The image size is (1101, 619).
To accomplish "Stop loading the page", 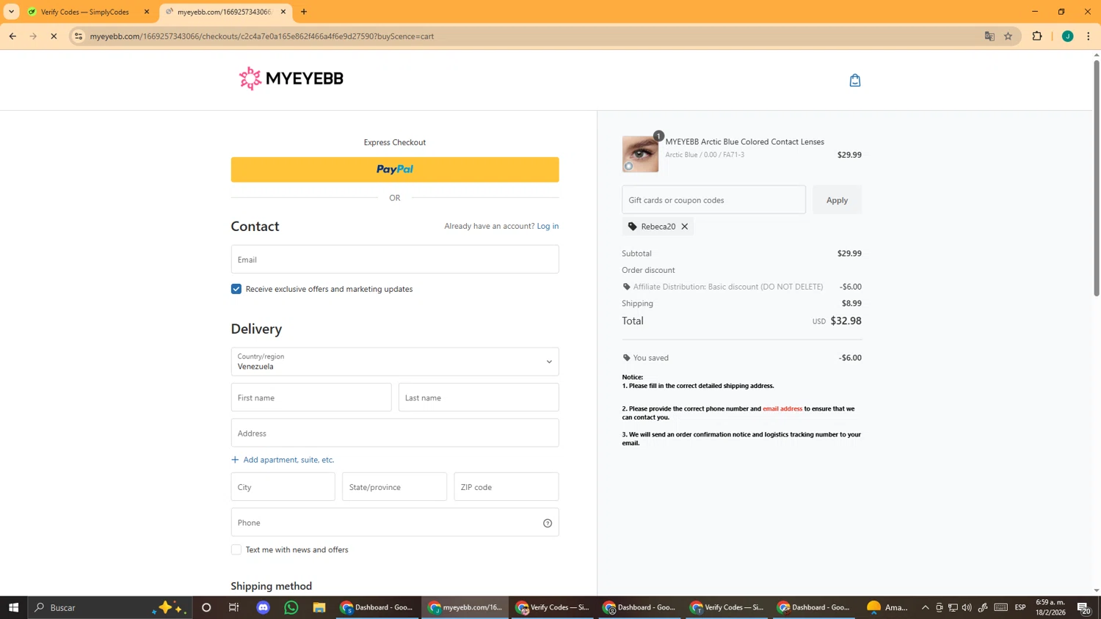I will coord(54,36).
